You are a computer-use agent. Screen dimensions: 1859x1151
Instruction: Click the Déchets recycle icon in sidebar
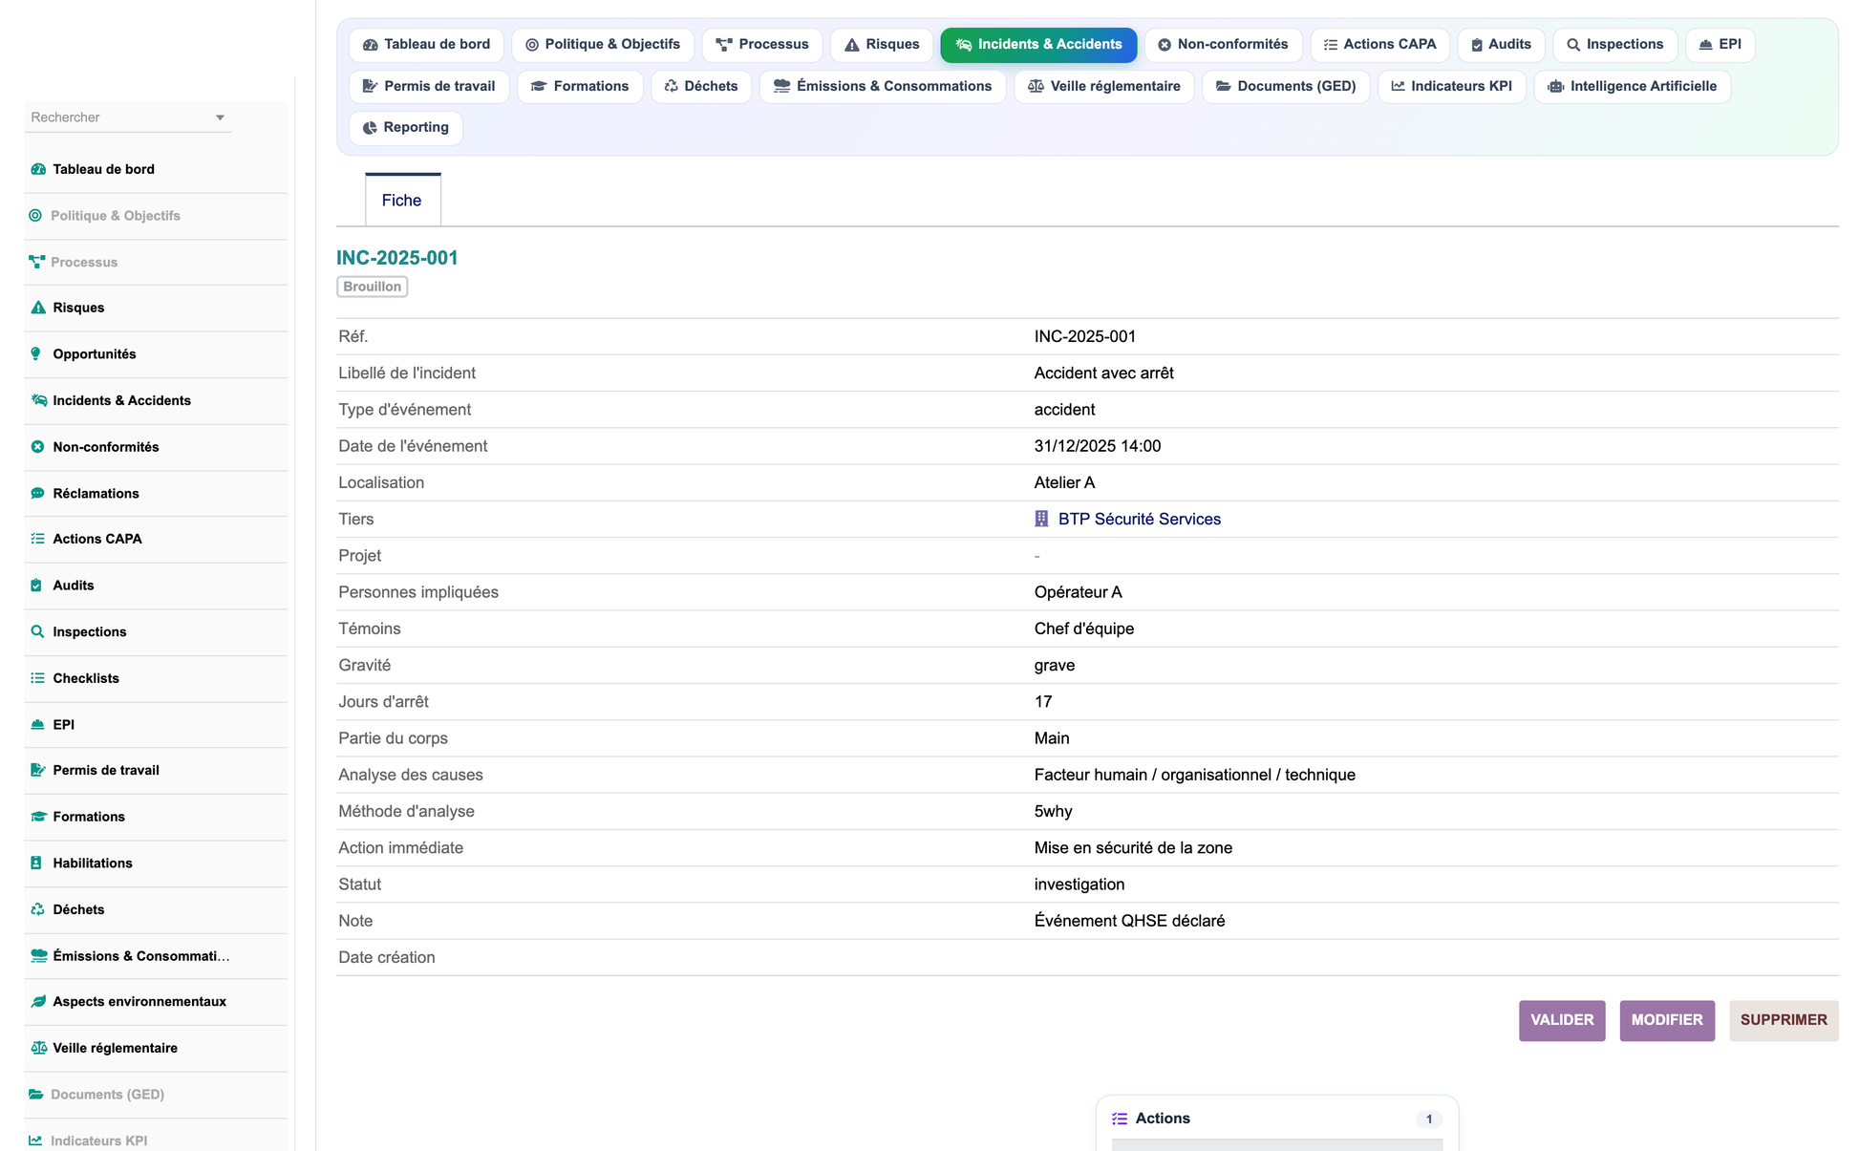[x=37, y=909]
